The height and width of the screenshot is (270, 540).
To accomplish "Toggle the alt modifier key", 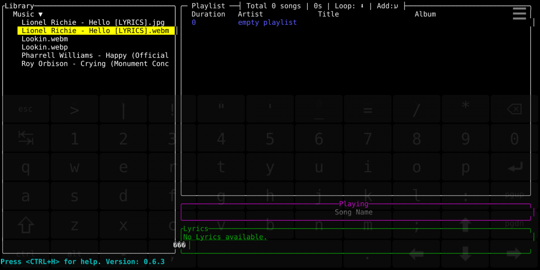I will coord(74,254).
